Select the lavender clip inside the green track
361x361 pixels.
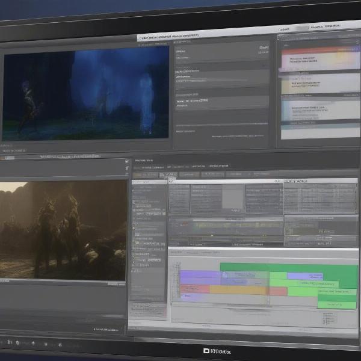tap(305, 276)
